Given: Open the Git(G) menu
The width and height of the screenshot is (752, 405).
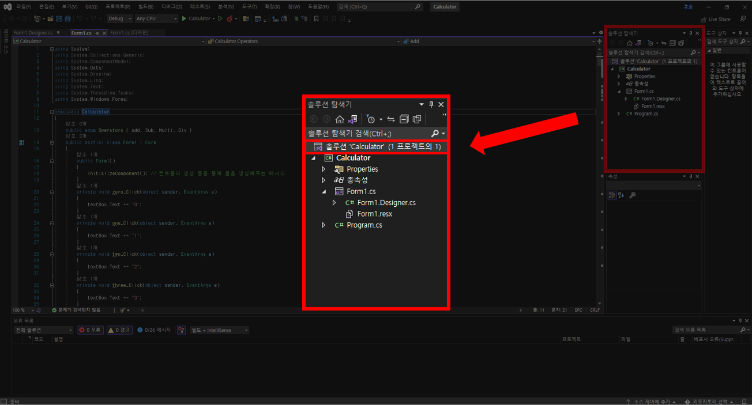Looking at the screenshot, I should 91,7.
